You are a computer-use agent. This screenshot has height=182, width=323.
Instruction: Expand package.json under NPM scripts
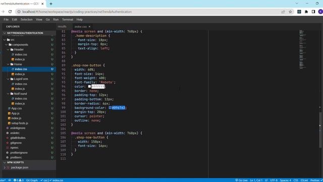click(5, 167)
